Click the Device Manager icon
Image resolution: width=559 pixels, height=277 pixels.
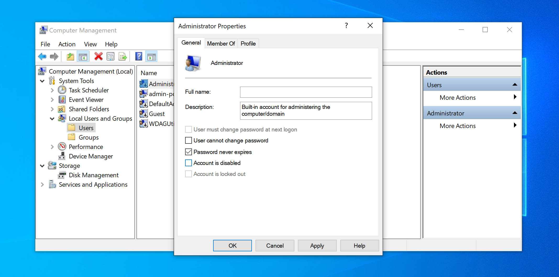[x=62, y=156]
